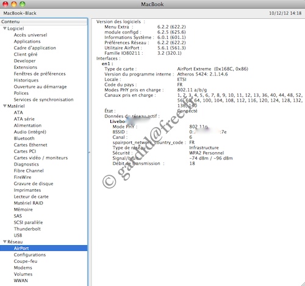This screenshot has width=305, height=286.
Task: Click the green zoom window button
Action: [x=22, y=4]
